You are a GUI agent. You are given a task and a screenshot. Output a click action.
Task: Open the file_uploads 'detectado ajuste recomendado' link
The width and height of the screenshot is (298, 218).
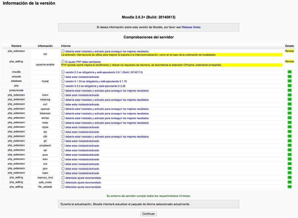coord(83,187)
